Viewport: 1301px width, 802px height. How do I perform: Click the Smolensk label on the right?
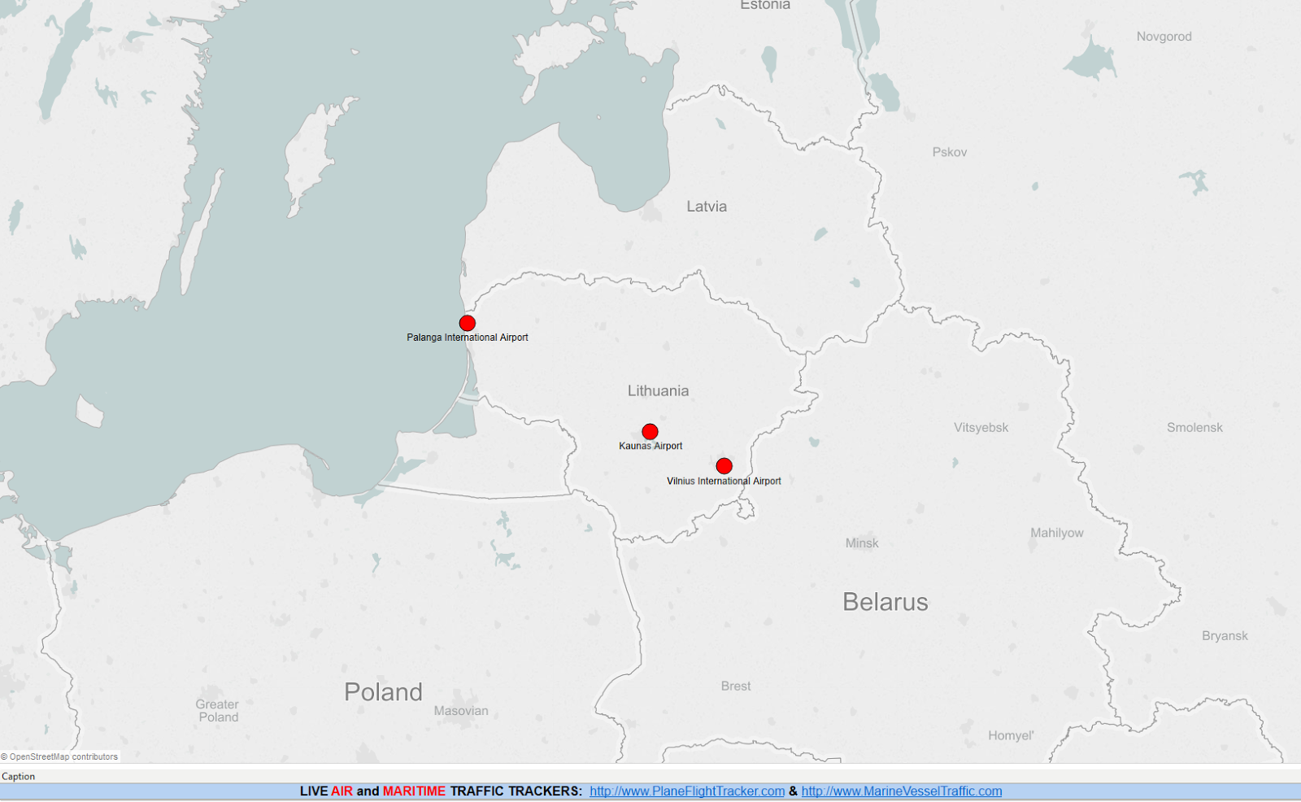[x=1195, y=427]
